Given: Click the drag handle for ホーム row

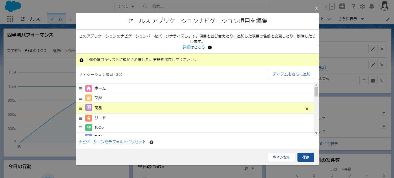Looking at the screenshot, I should click(81, 89).
